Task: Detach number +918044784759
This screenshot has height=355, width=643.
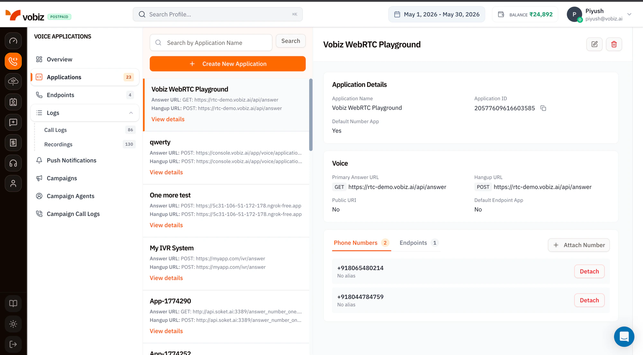Action: tap(589, 300)
